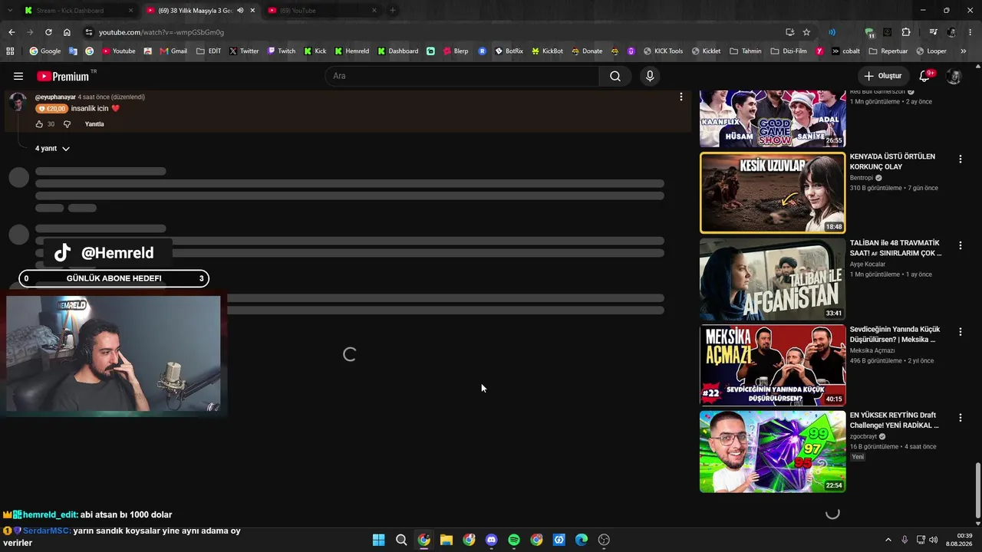Open File Explorer from taskbar
Image resolution: width=982 pixels, height=552 pixels.
tap(447, 540)
